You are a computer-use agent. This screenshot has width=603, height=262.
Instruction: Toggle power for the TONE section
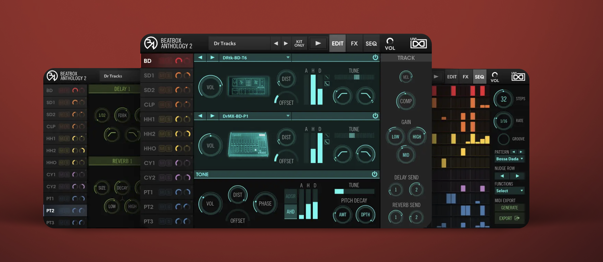tap(374, 174)
